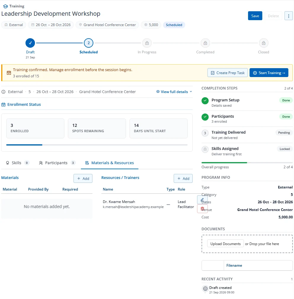
Task: Click Add button in Materials section
Action: 83,178
